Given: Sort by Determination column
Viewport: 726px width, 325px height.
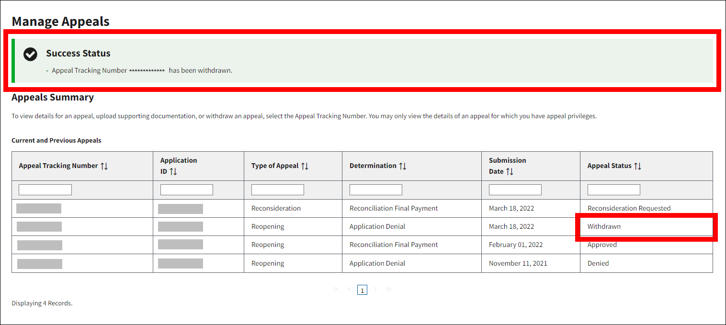Looking at the screenshot, I should 403,166.
